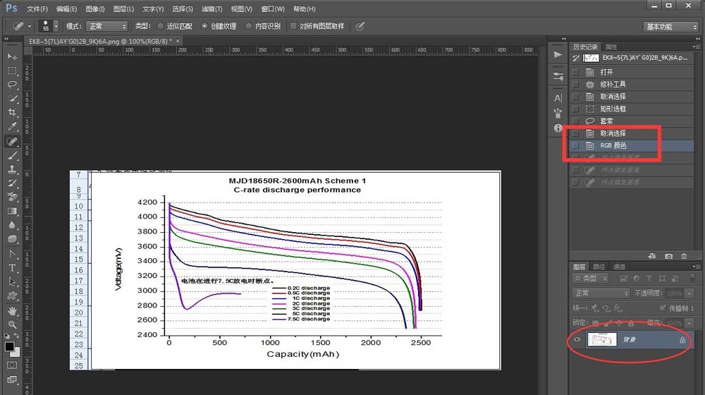This screenshot has height=395, width=705.
Task: Open the 滤镜(T) menu
Action: [211, 9]
